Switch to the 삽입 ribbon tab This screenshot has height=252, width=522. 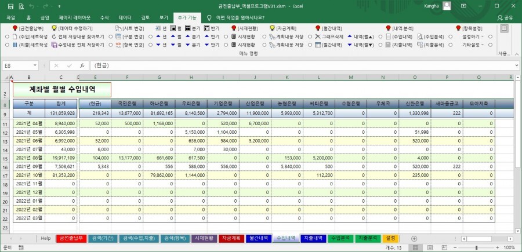coord(45,17)
